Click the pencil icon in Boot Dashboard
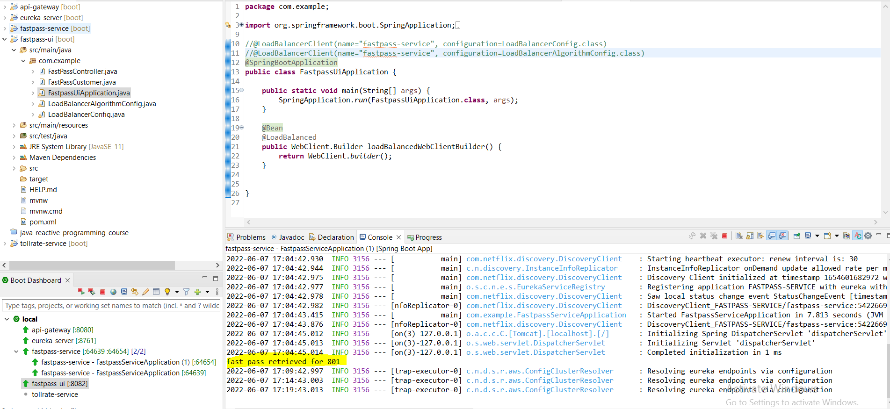 (x=145, y=292)
